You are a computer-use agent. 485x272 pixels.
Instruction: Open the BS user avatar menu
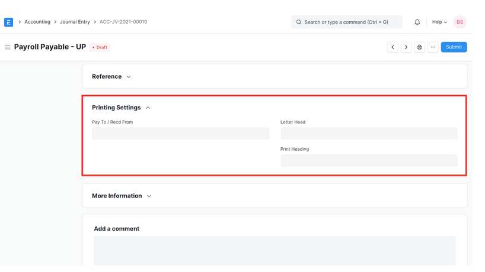460,22
